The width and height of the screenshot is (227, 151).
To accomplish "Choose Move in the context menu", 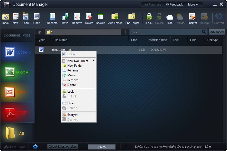I will pyautogui.click(x=79, y=75).
